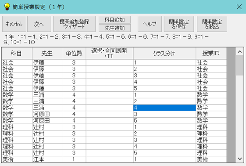Click the light bulb title icon

click(x=7, y=7)
